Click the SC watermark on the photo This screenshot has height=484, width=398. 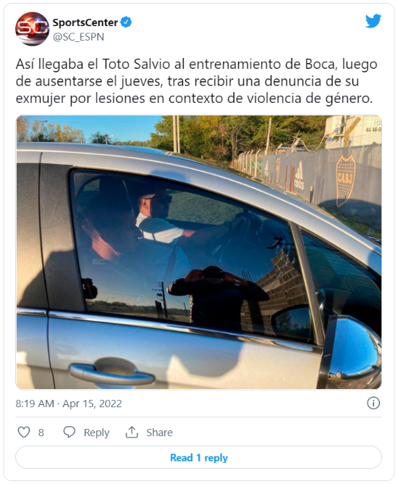coord(98,262)
